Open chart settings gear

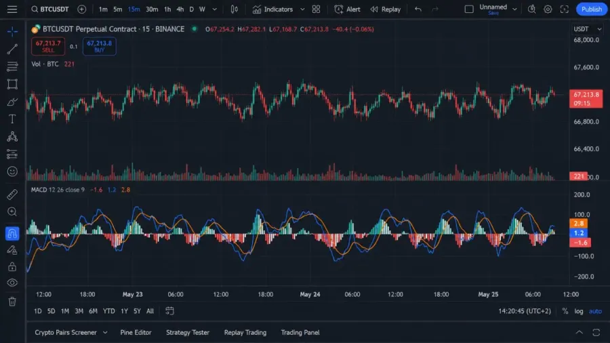(x=548, y=9)
